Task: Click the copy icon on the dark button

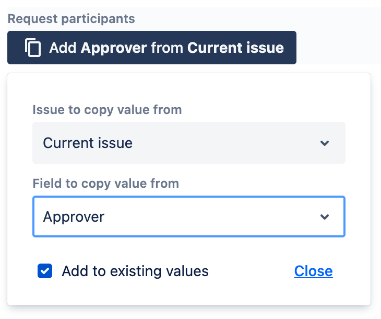Action: coord(33,48)
